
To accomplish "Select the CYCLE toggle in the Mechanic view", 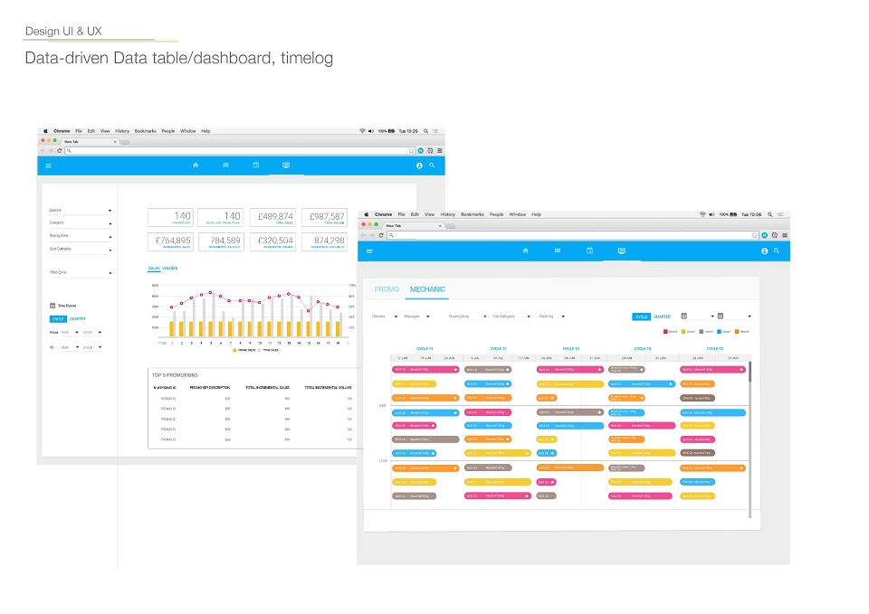I will (641, 316).
